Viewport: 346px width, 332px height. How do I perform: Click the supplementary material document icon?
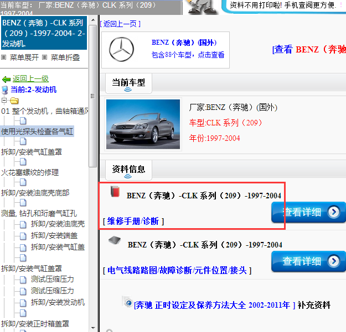[x=127, y=302]
